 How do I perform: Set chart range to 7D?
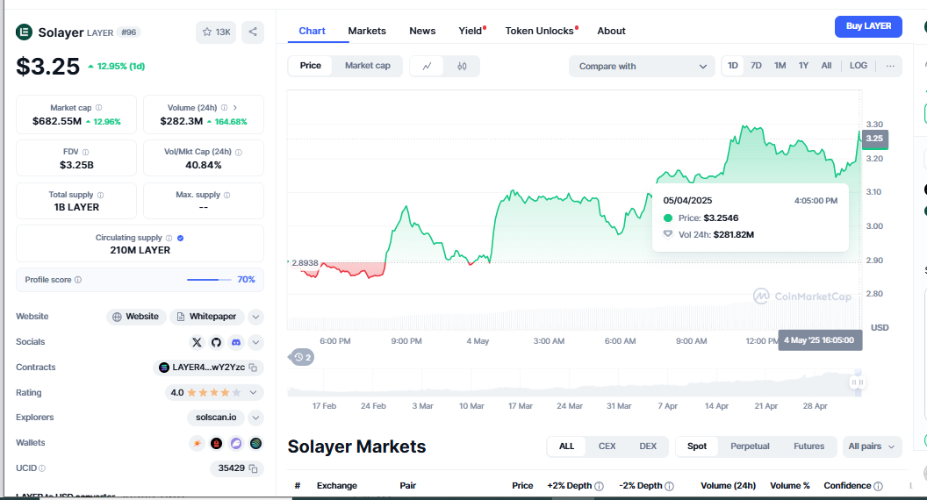(x=756, y=66)
